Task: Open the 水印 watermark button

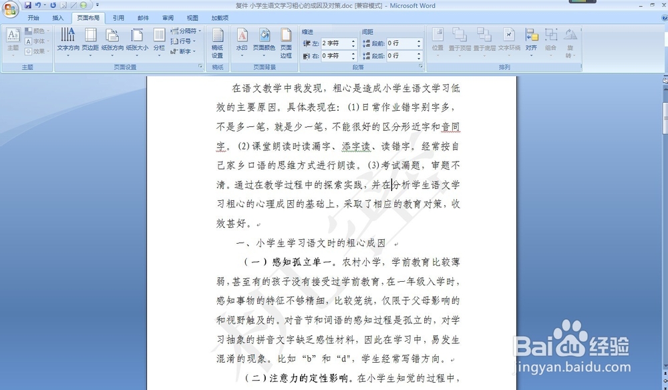Action: [x=242, y=41]
